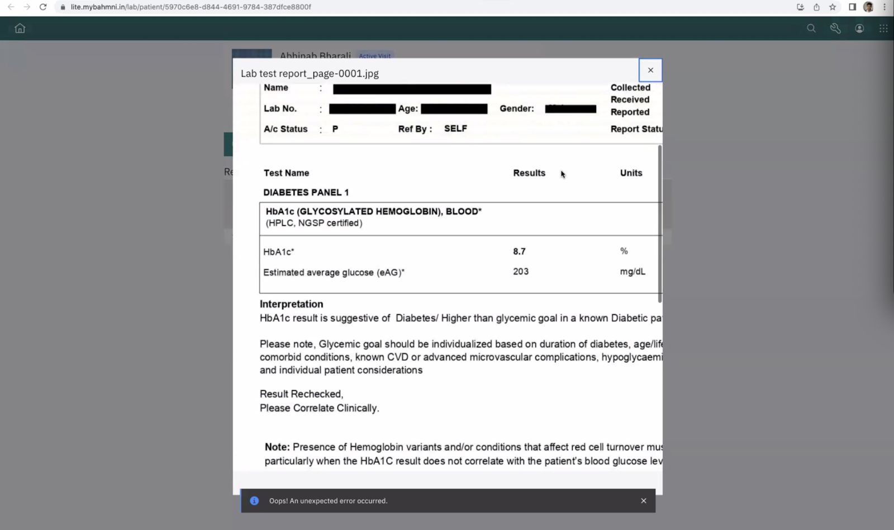Click the modal title 'Lab test report_page-0001.jpg'
894x530 pixels.
(x=310, y=74)
